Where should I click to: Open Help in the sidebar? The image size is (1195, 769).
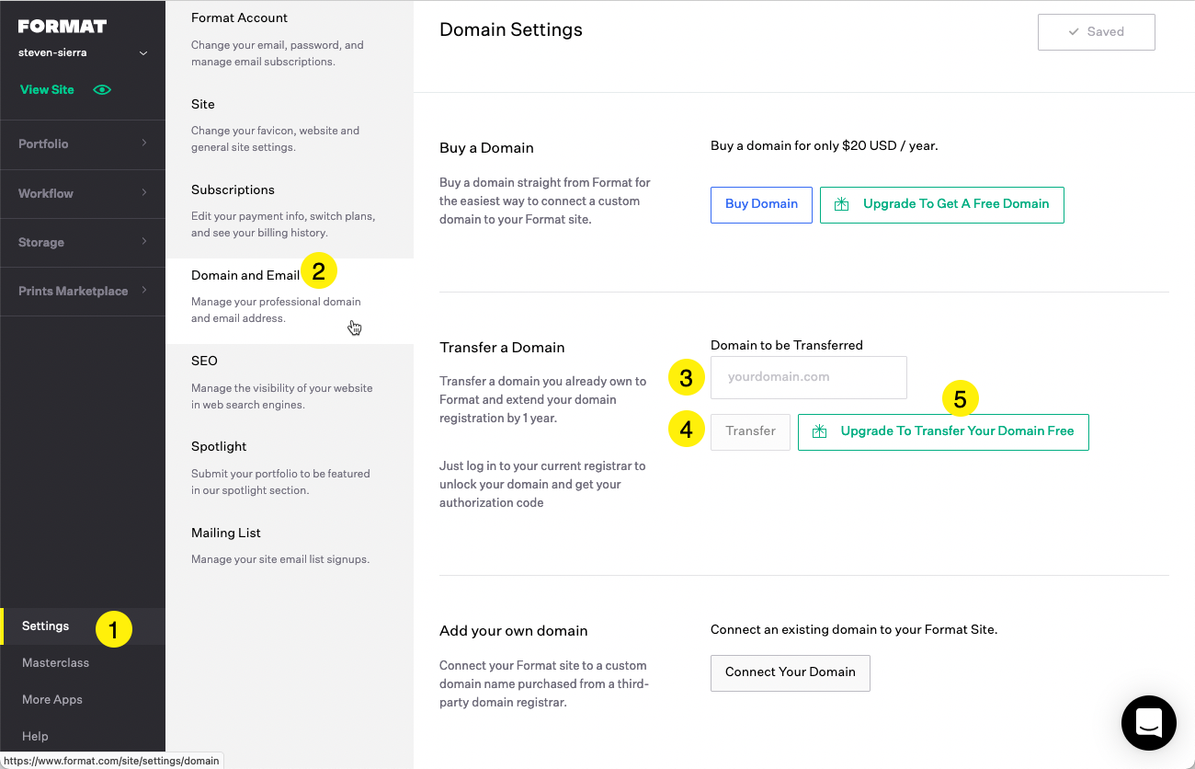tap(35, 737)
